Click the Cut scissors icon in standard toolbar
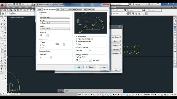The height and width of the screenshot is (99, 177). (x=25, y=10)
